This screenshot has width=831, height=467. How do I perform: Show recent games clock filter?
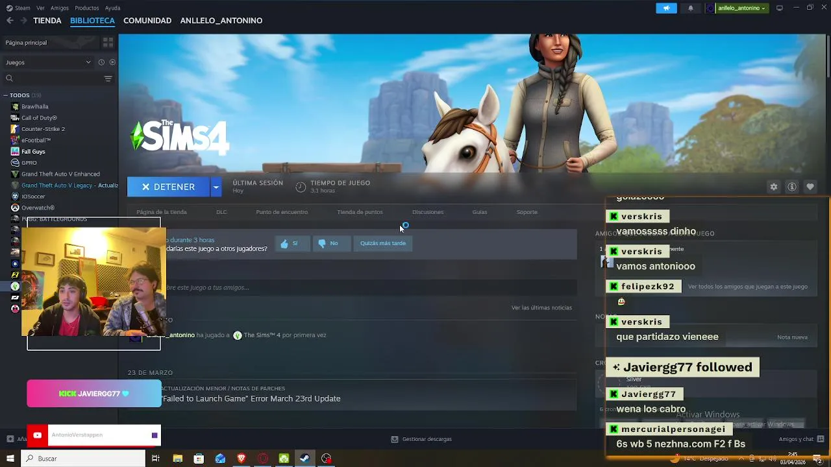pos(101,62)
